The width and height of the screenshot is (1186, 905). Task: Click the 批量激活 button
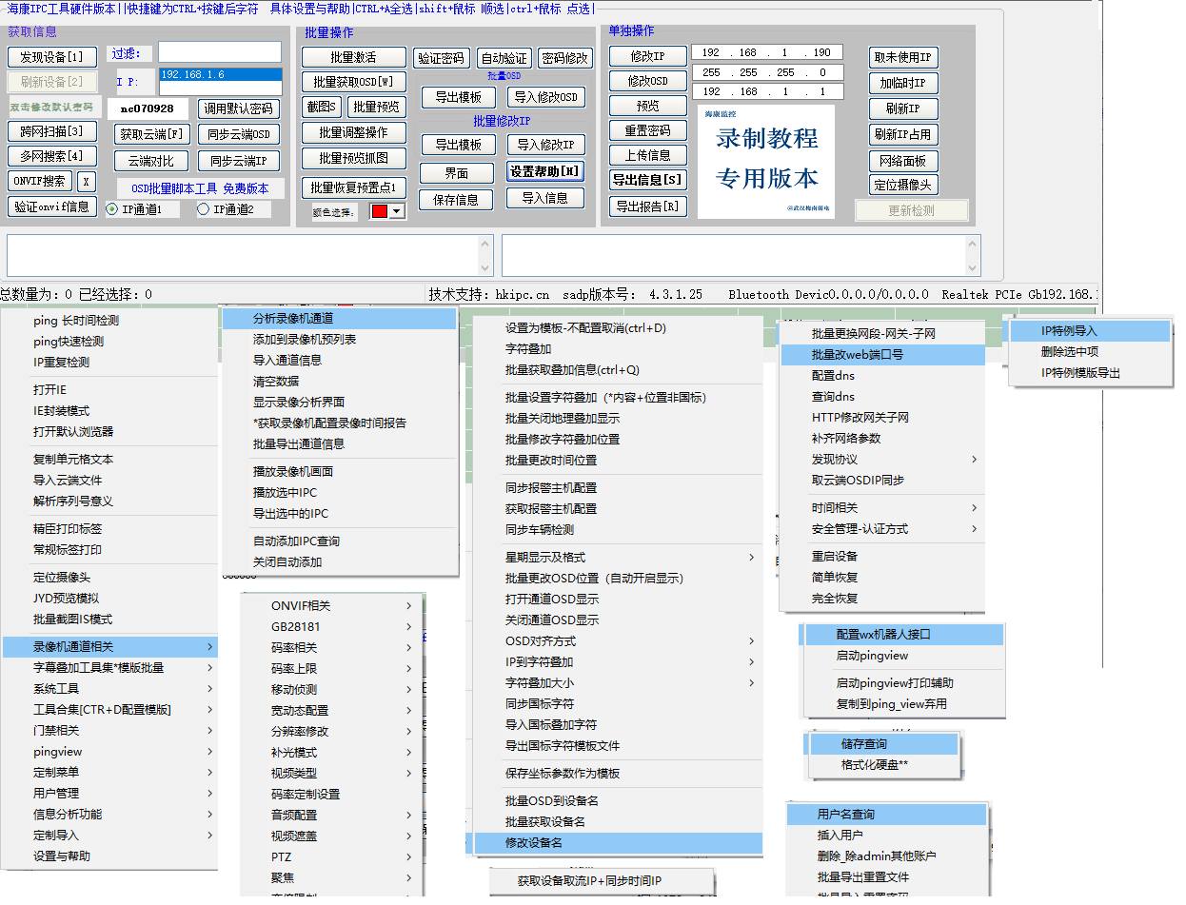[x=354, y=57]
